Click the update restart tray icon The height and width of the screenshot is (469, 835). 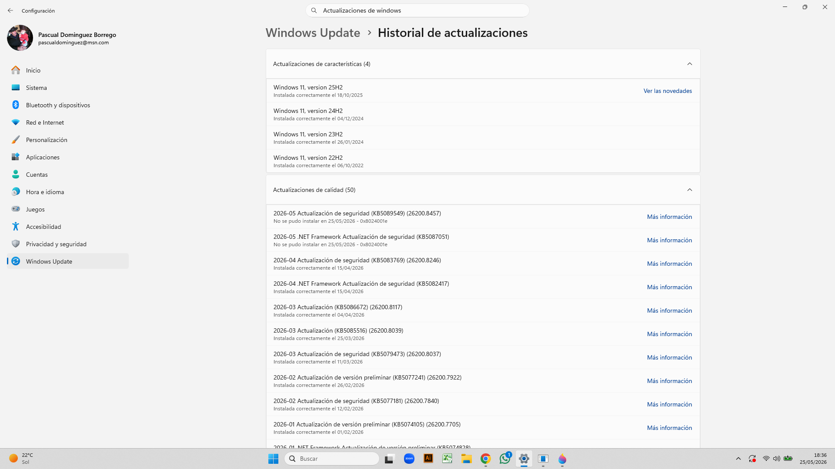[752, 459]
